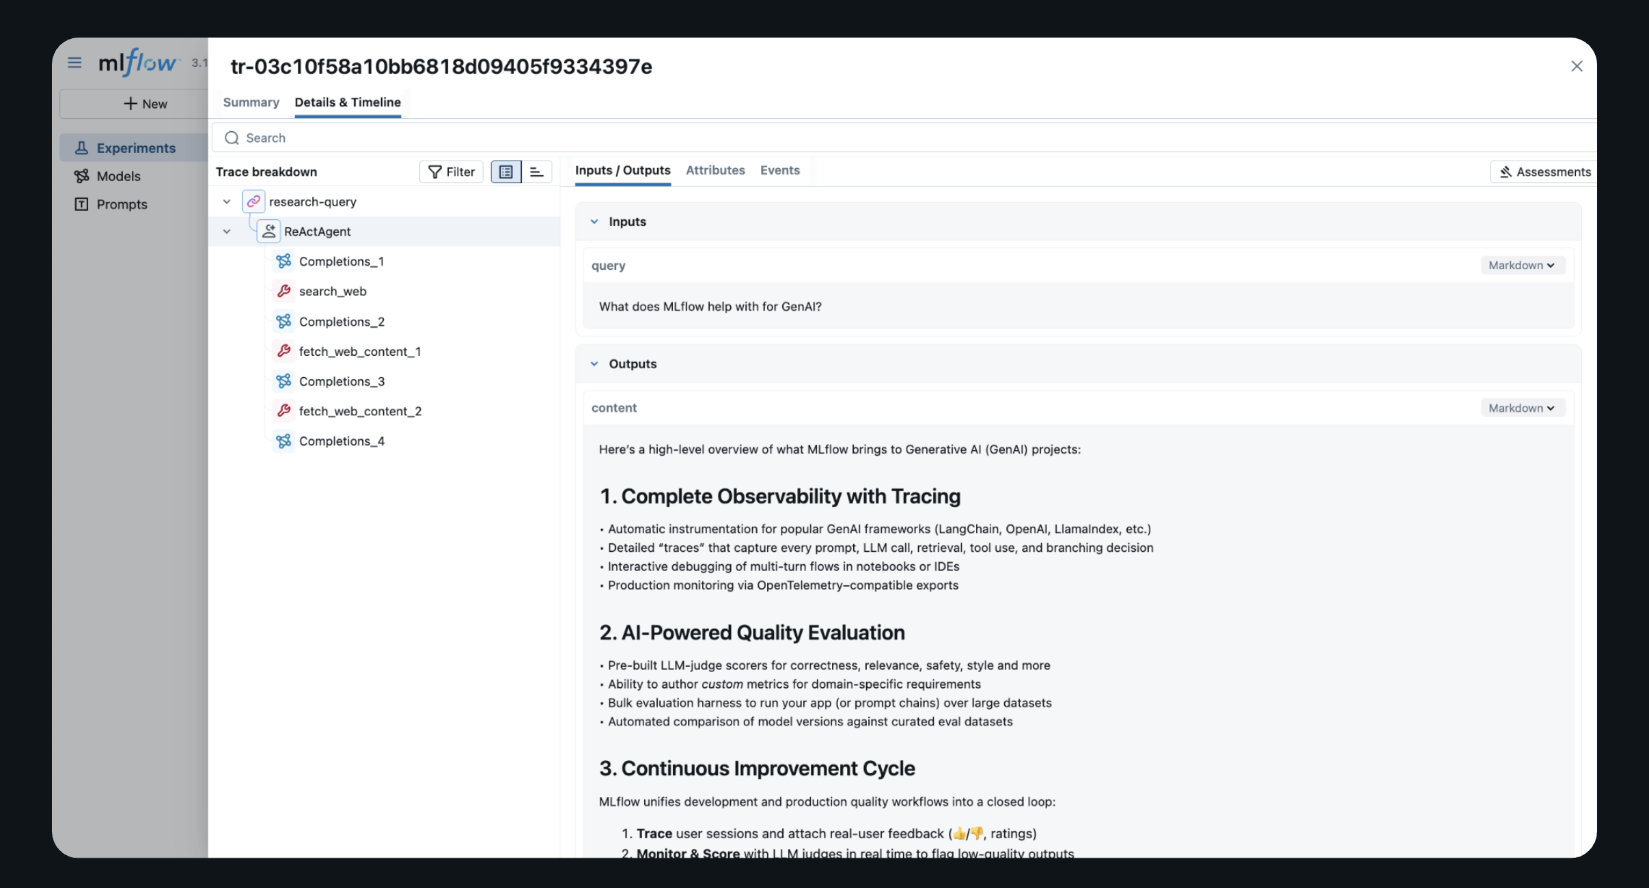Click the fetch_web_content_2 wrench icon

click(283, 411)
